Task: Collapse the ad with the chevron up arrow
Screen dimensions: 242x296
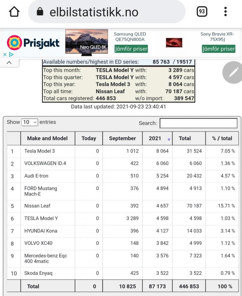Action: pyautogui.click(x=9, y=62)
